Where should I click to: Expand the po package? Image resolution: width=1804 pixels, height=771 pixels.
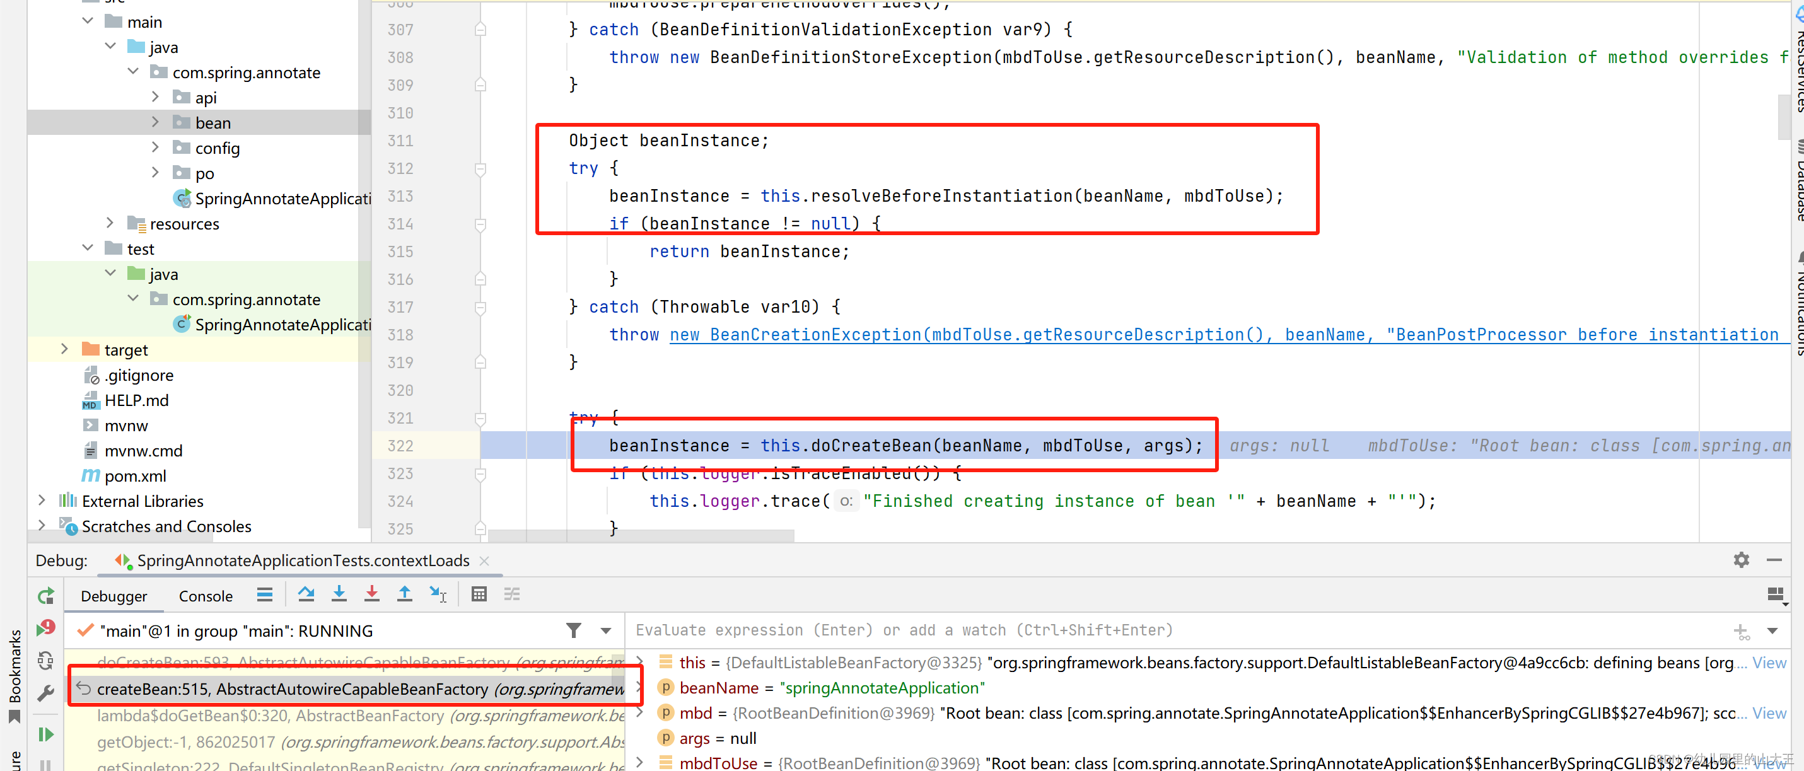coord(156,173)
